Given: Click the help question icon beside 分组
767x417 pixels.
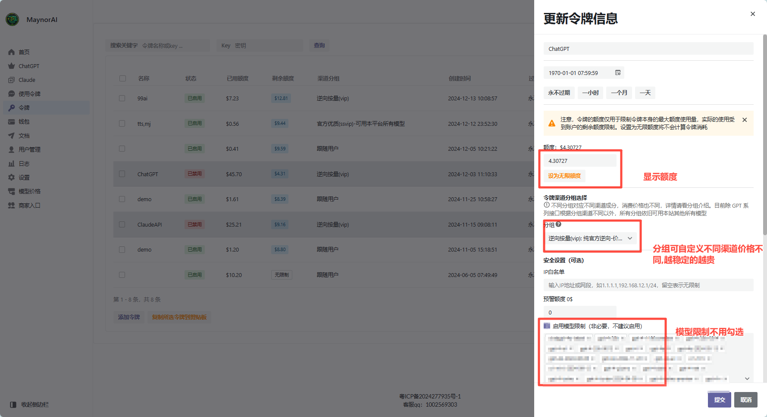Looking at the screenshot, I should [x=559, y=224].
